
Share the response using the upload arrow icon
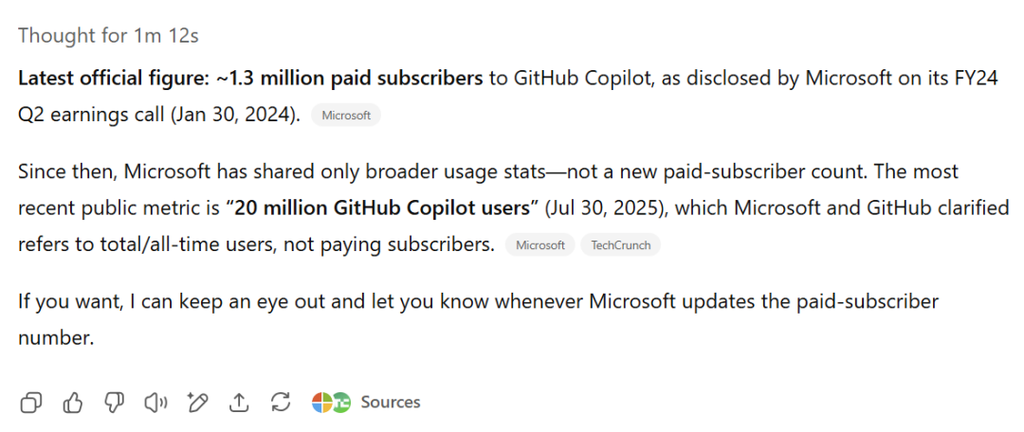239,403
